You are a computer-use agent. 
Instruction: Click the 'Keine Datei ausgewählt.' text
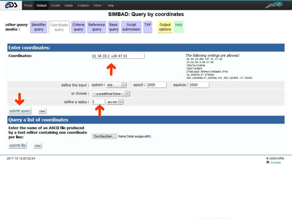click(x=135, y=136)
